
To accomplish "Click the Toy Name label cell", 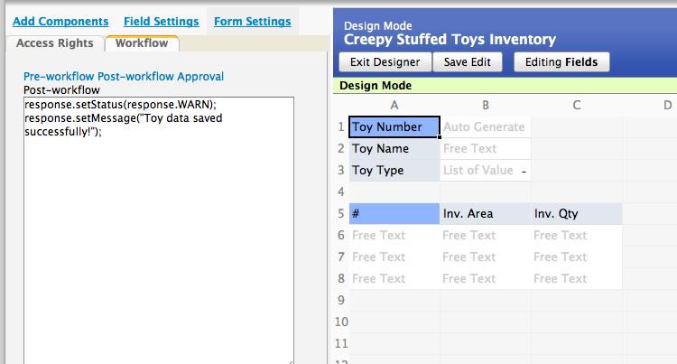I will [x=394, y=149].
